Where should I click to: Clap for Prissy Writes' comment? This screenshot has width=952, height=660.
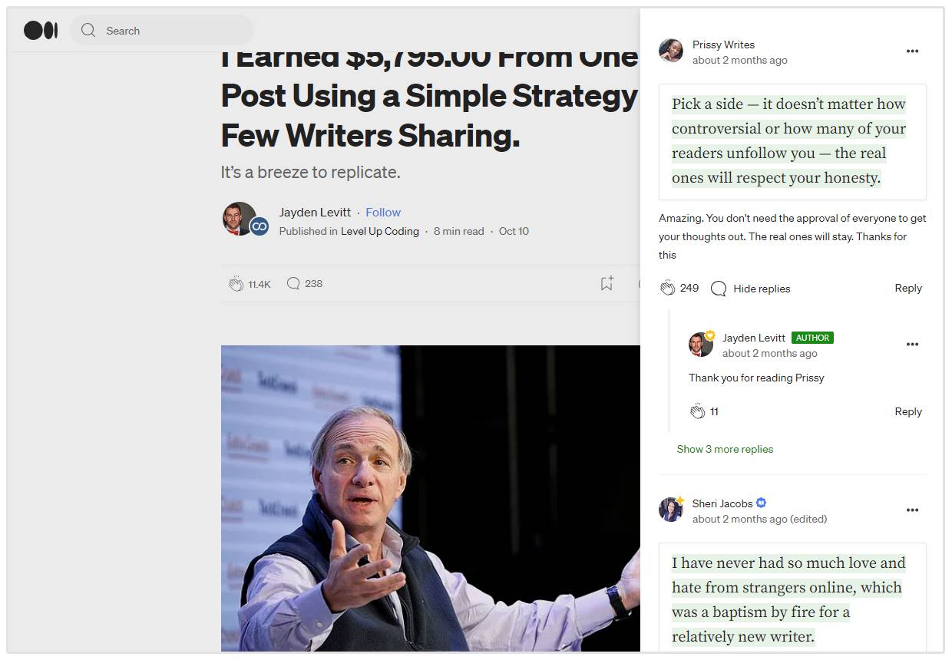(x=667, y=288)
